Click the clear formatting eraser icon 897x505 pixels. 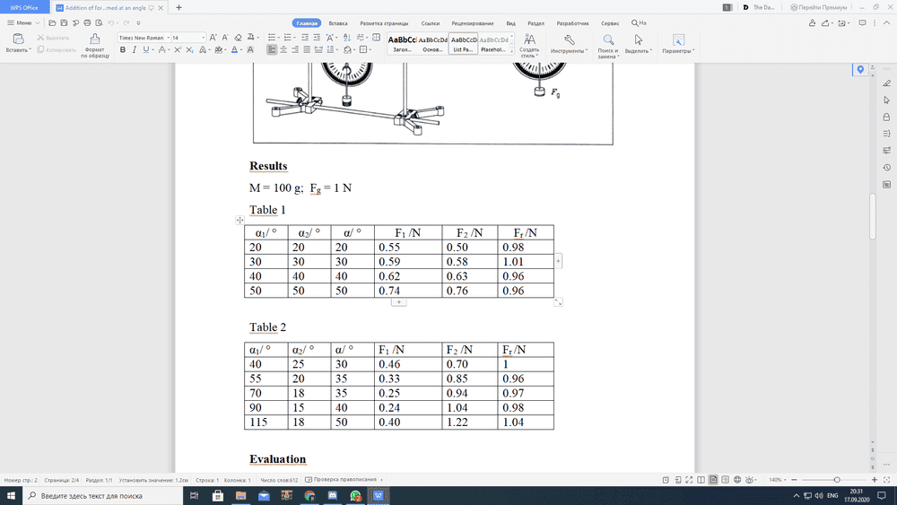point(238,38)
